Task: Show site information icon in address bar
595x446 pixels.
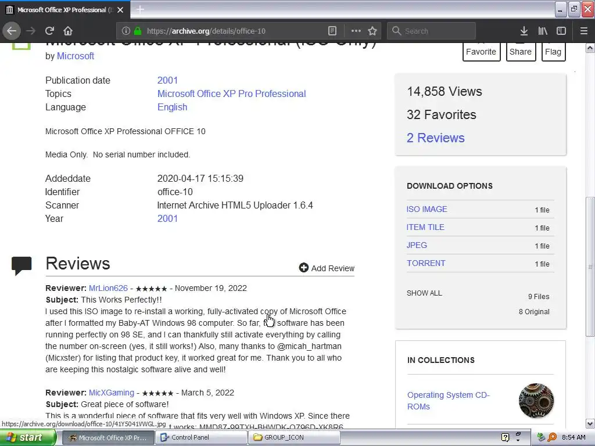Action: pyautogui.click(x=126, y=31)
